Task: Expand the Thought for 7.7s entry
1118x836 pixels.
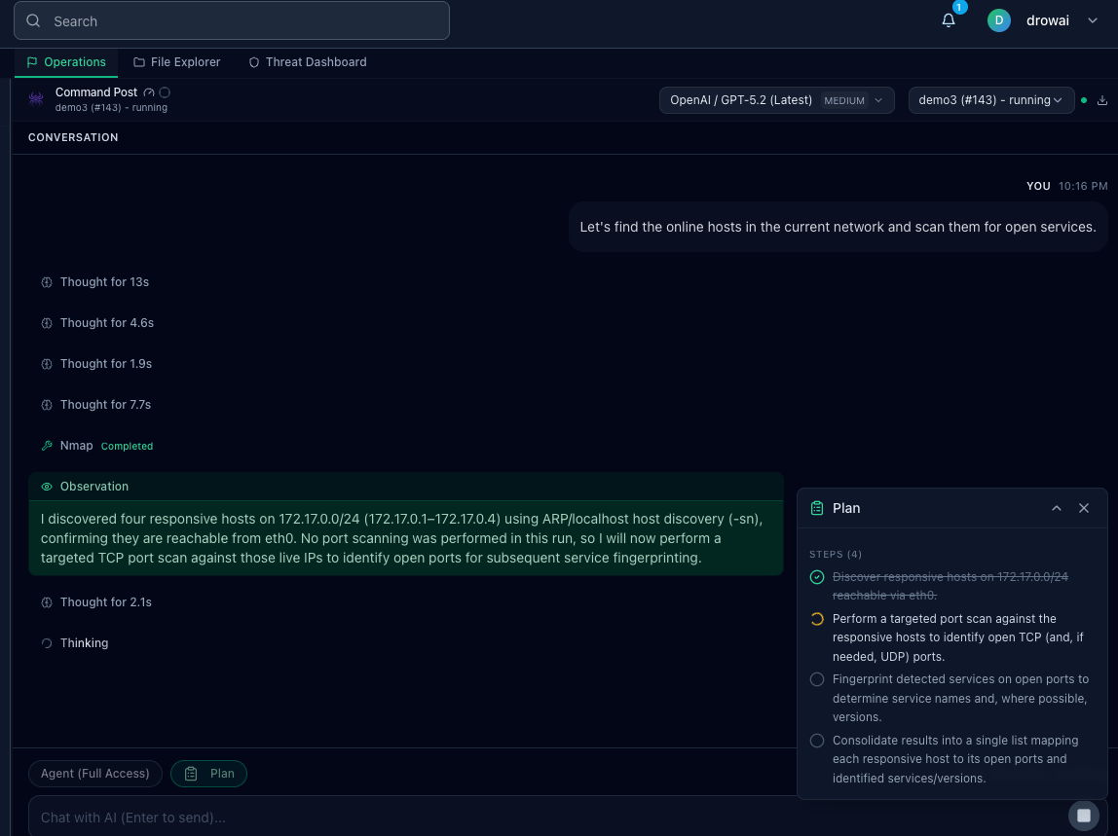Action: click(x=96, y=405)
